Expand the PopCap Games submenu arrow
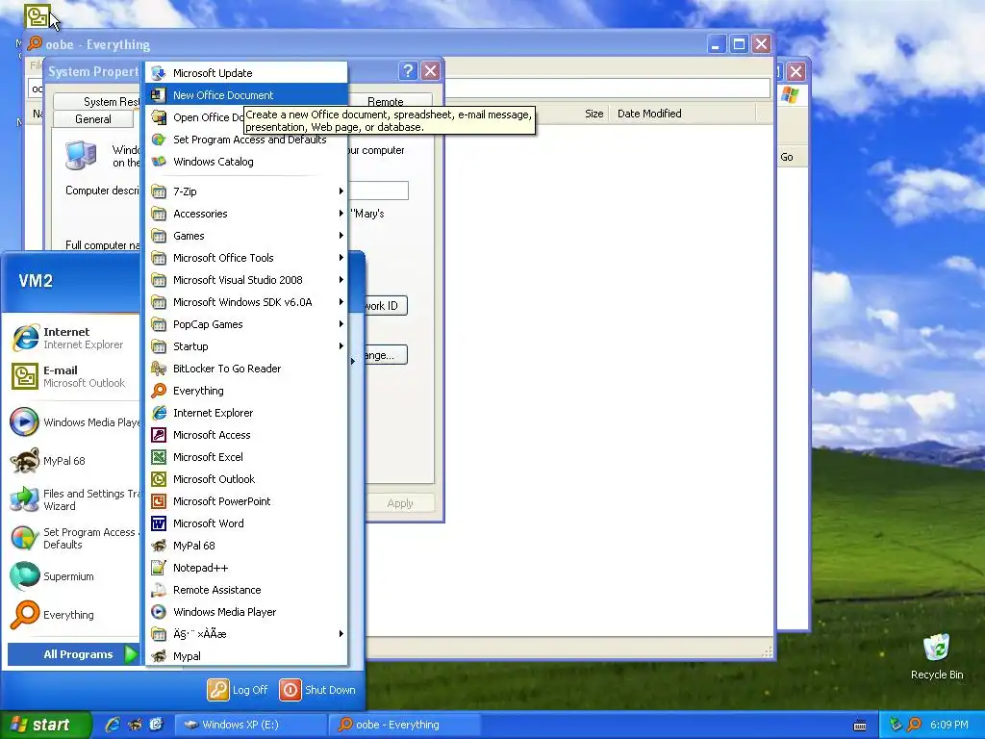The image size is (985, 739). [341, 324]
